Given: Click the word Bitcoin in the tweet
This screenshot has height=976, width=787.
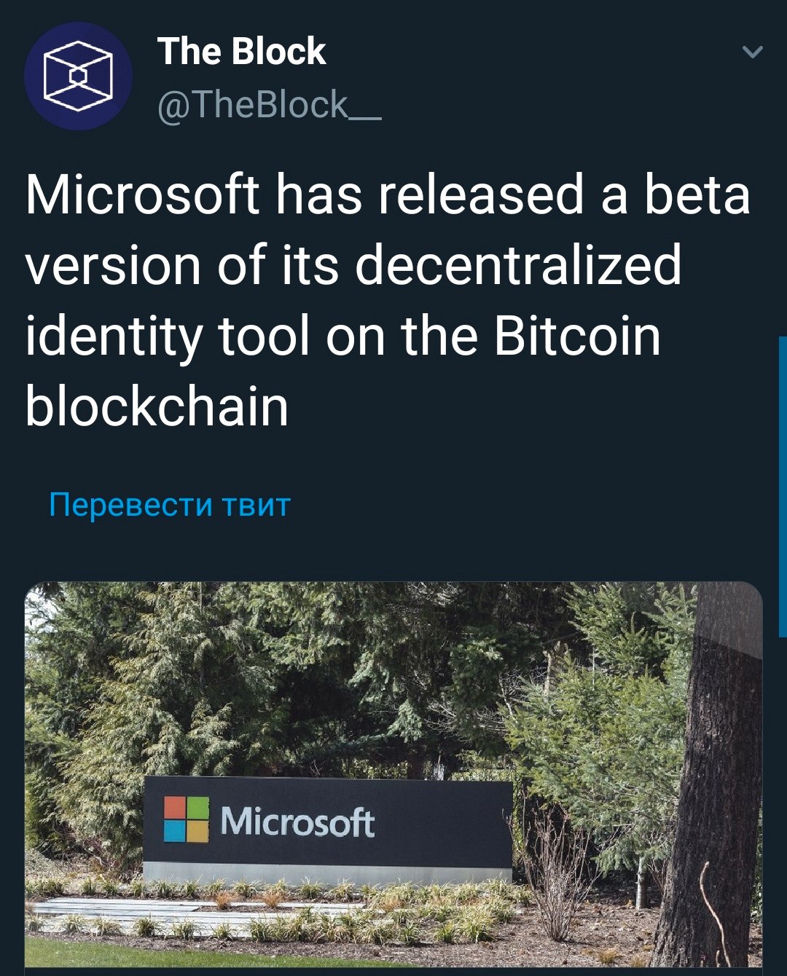Looking at the screenshot, I should 577,337.
